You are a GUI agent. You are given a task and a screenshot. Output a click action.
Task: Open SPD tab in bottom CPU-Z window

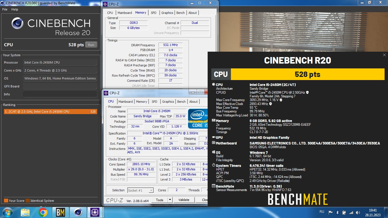(155, 102)
